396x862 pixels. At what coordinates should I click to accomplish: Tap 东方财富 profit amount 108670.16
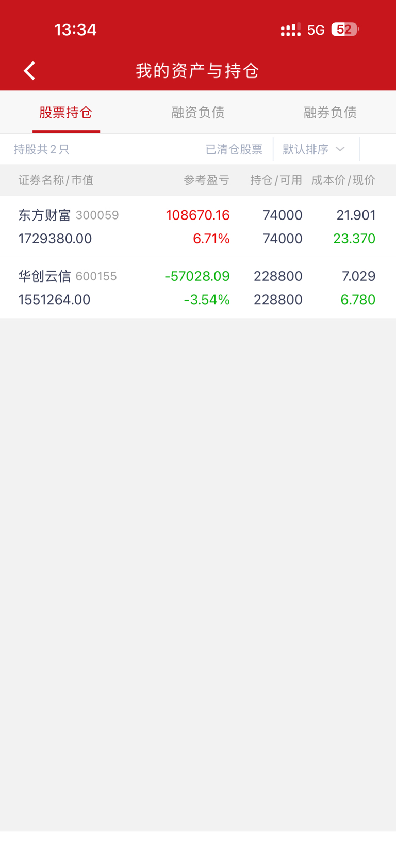click(x=197, y=215)
